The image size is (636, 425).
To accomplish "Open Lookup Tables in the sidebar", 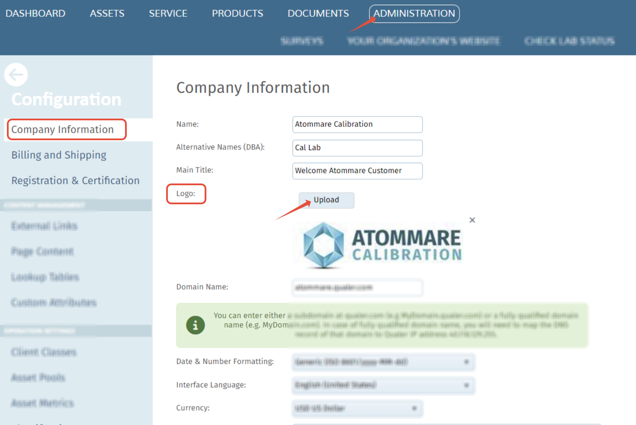I will [x=45, y=277].
